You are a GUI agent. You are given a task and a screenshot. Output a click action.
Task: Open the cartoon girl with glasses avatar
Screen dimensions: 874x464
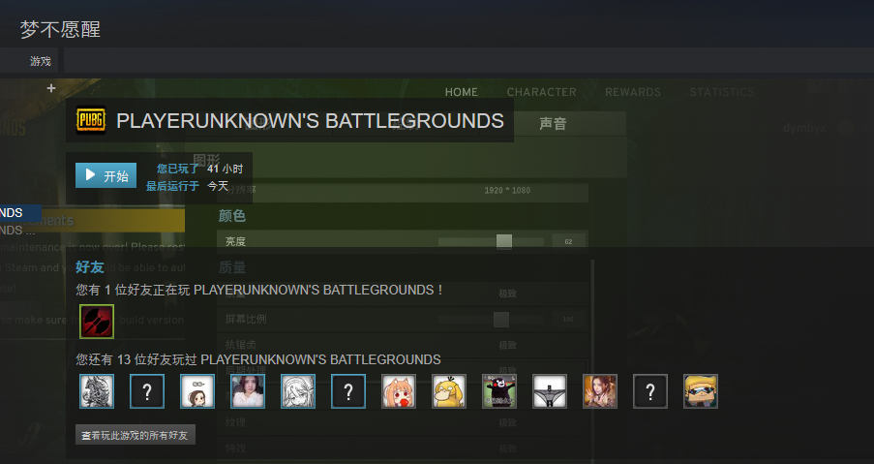point(197,391)
